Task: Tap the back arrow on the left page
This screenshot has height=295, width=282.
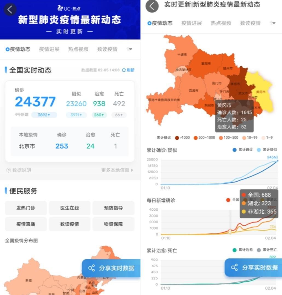Action: click(10, 9)
